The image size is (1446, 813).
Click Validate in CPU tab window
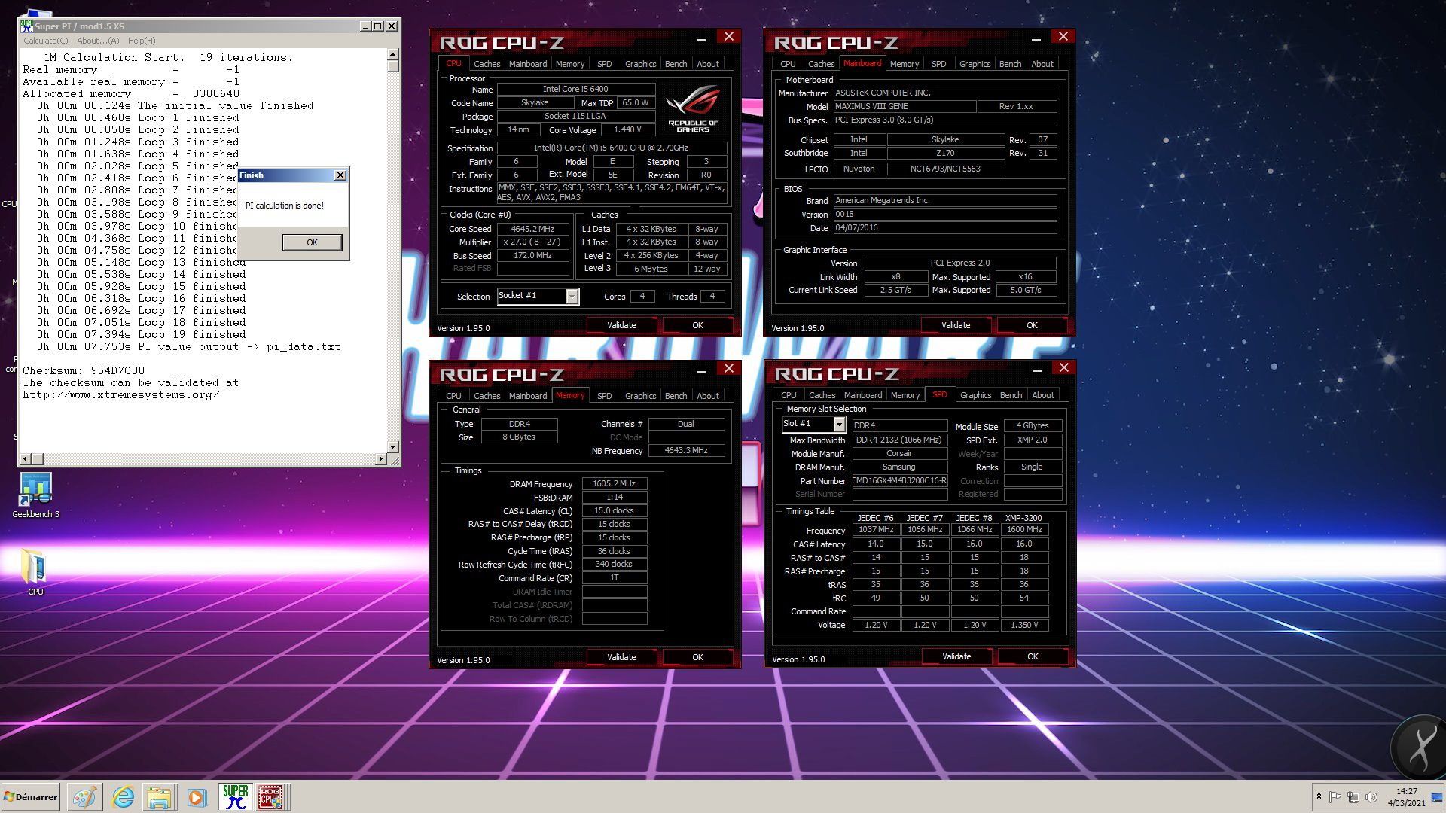tap(621, 325)
